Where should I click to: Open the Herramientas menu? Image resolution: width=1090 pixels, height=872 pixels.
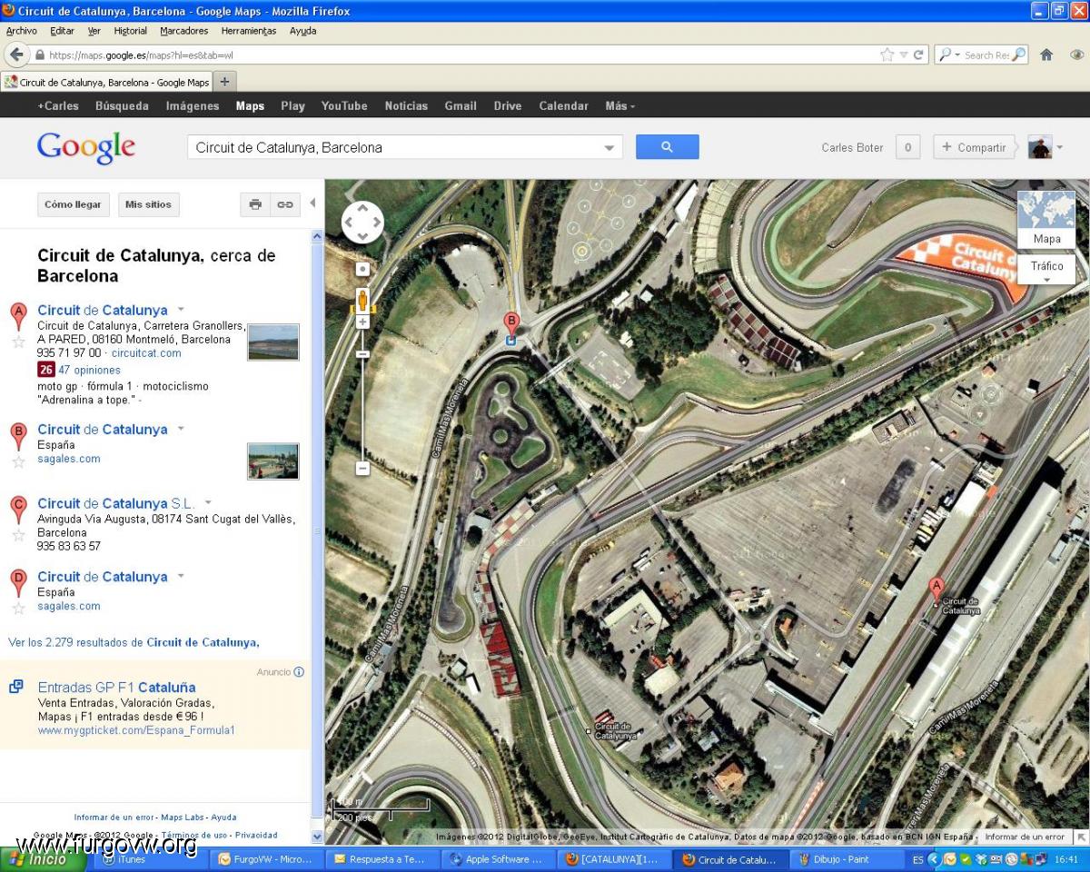(249, 31)
